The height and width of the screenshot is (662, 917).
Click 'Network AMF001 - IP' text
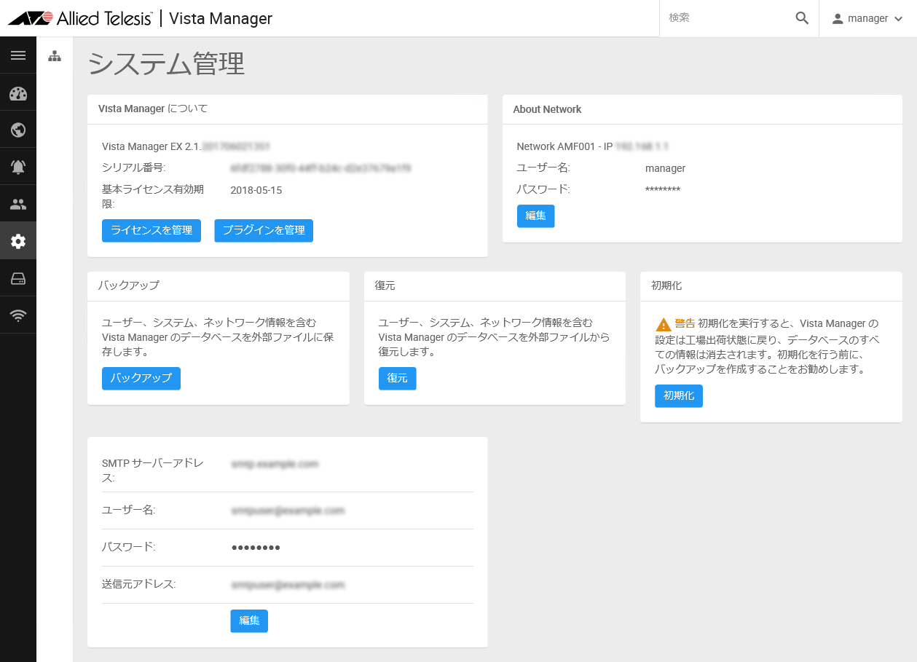point(564,146)
